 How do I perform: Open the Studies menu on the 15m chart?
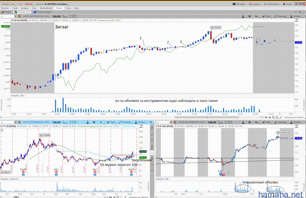[295, 122]
